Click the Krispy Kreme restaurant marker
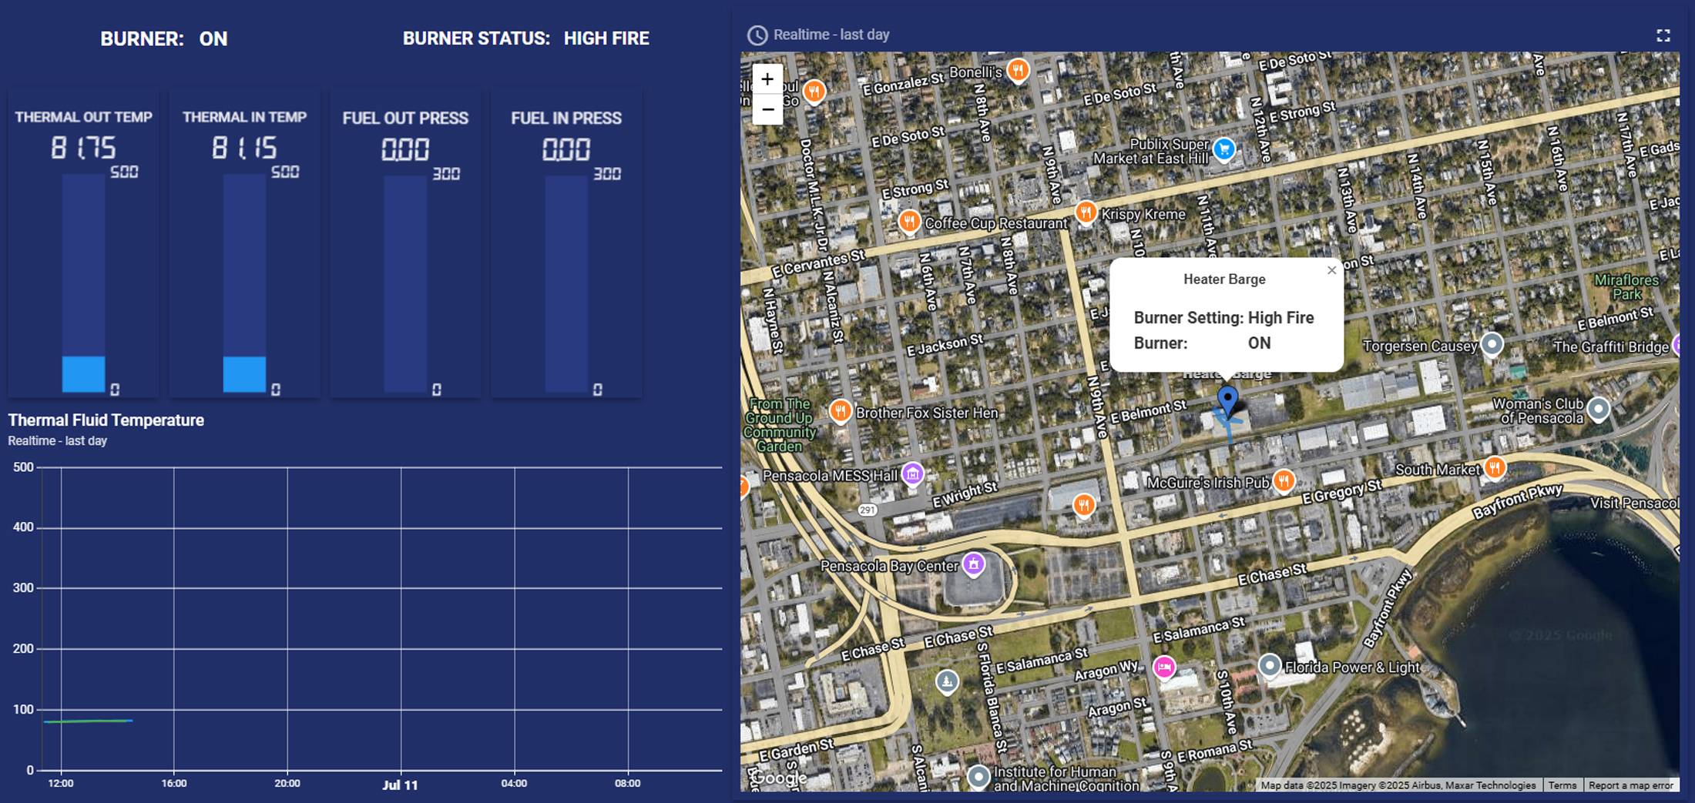This screenshot has height=803, width=1695. tap(1086, 212)
